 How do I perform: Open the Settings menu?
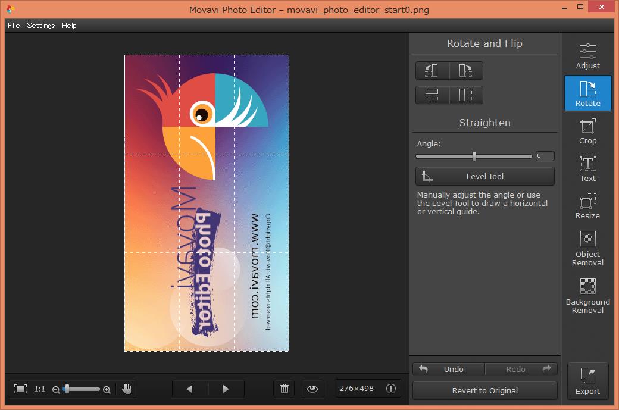[40, 25]
